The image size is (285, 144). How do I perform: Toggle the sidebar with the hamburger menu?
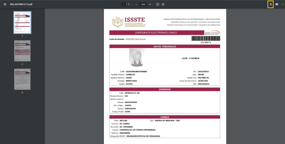(x=5, y=4)
